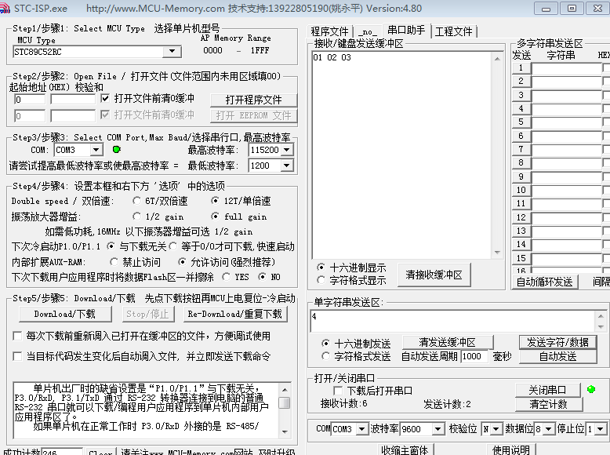Click 清空接收区 to clear receive buffer
Screen dimensions: 610x455
pos(434,275)
